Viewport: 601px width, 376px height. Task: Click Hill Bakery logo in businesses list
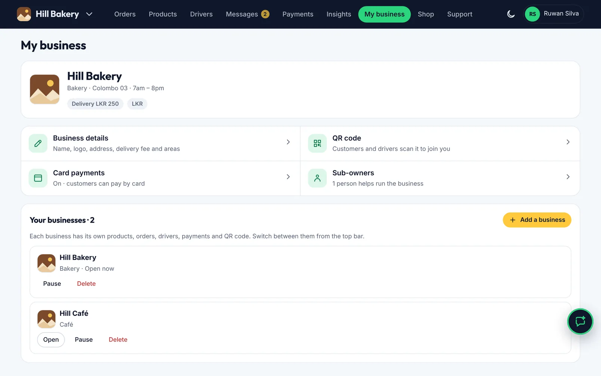click(47, 263)
